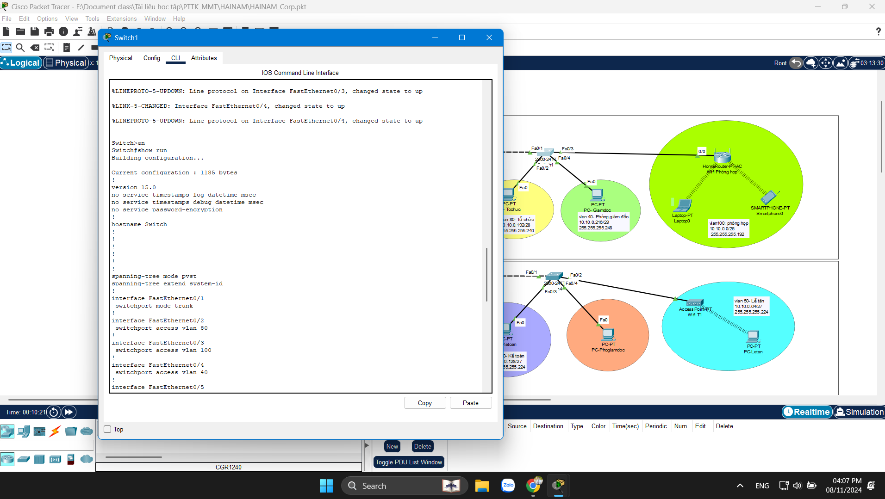Set Tiled Background using mountain icon

[841, 63]
